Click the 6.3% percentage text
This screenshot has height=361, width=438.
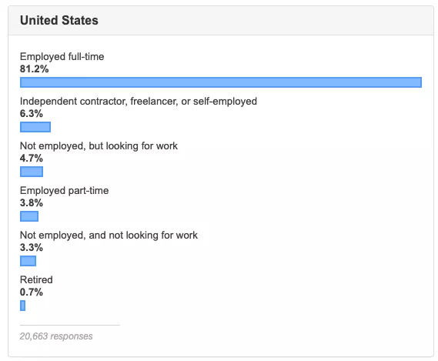pos(32,114)
